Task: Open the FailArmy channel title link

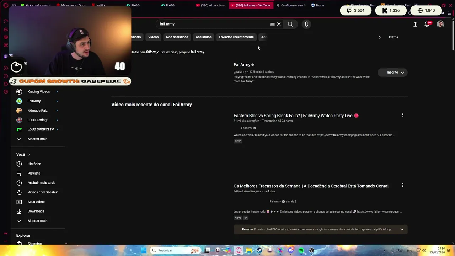Action: (x=242, y=65)
